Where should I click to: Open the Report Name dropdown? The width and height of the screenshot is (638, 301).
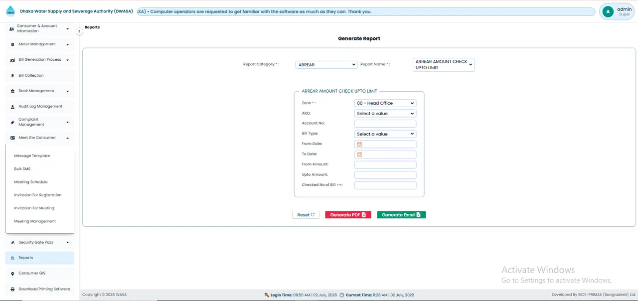444,65
